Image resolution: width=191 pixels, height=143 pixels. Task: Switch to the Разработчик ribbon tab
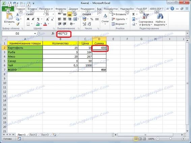tap(111, 9)
